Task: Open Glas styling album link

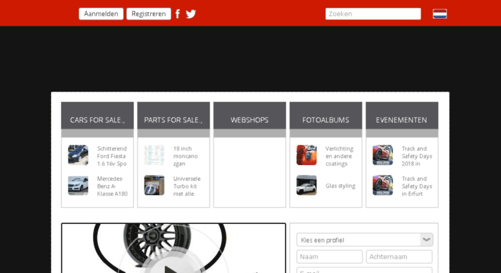Action: [340, 186]
